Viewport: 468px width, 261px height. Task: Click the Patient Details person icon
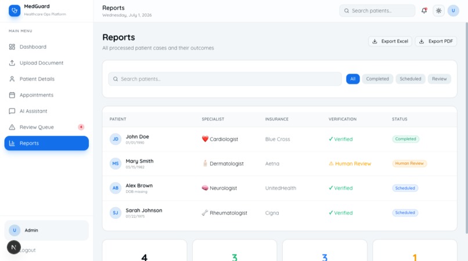coord(12,79)
